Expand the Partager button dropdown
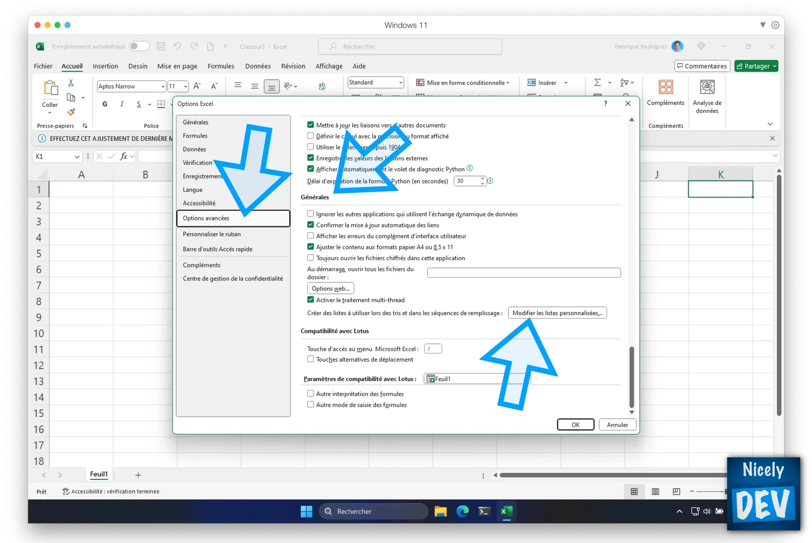 (x=775, y=66)
